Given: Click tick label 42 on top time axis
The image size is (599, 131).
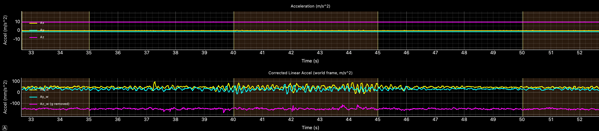Looking at the screenshot, I should (x=291, y=53).
